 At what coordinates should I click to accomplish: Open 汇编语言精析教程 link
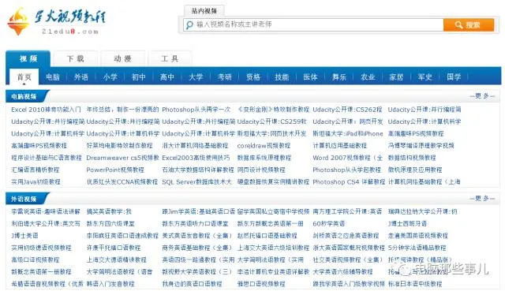(36, 170)
